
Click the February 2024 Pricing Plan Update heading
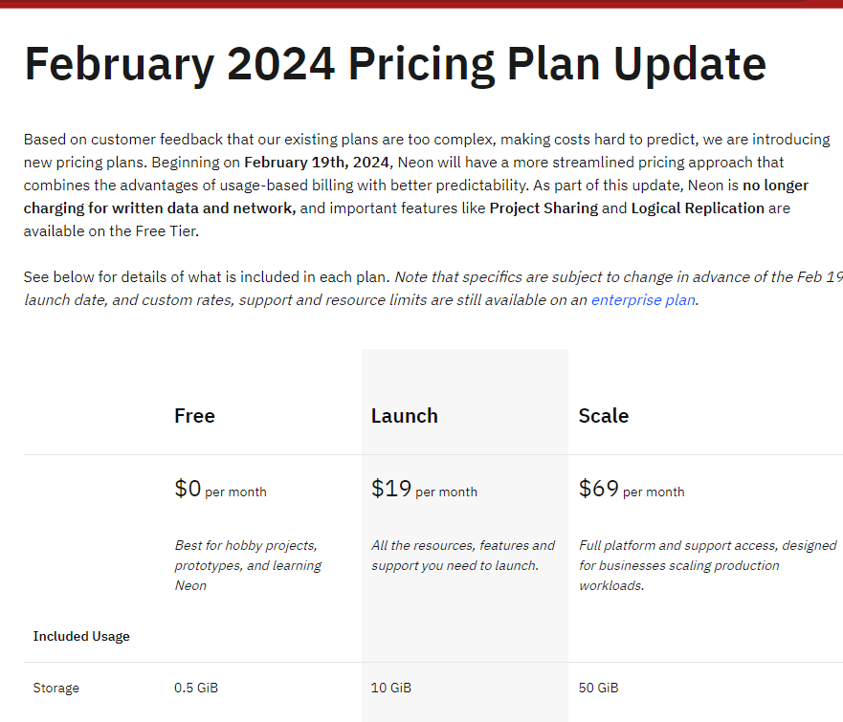point(394,64)
